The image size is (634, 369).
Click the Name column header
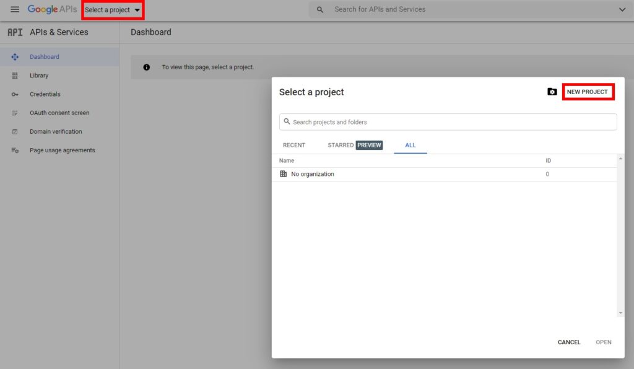click(286, 160)
